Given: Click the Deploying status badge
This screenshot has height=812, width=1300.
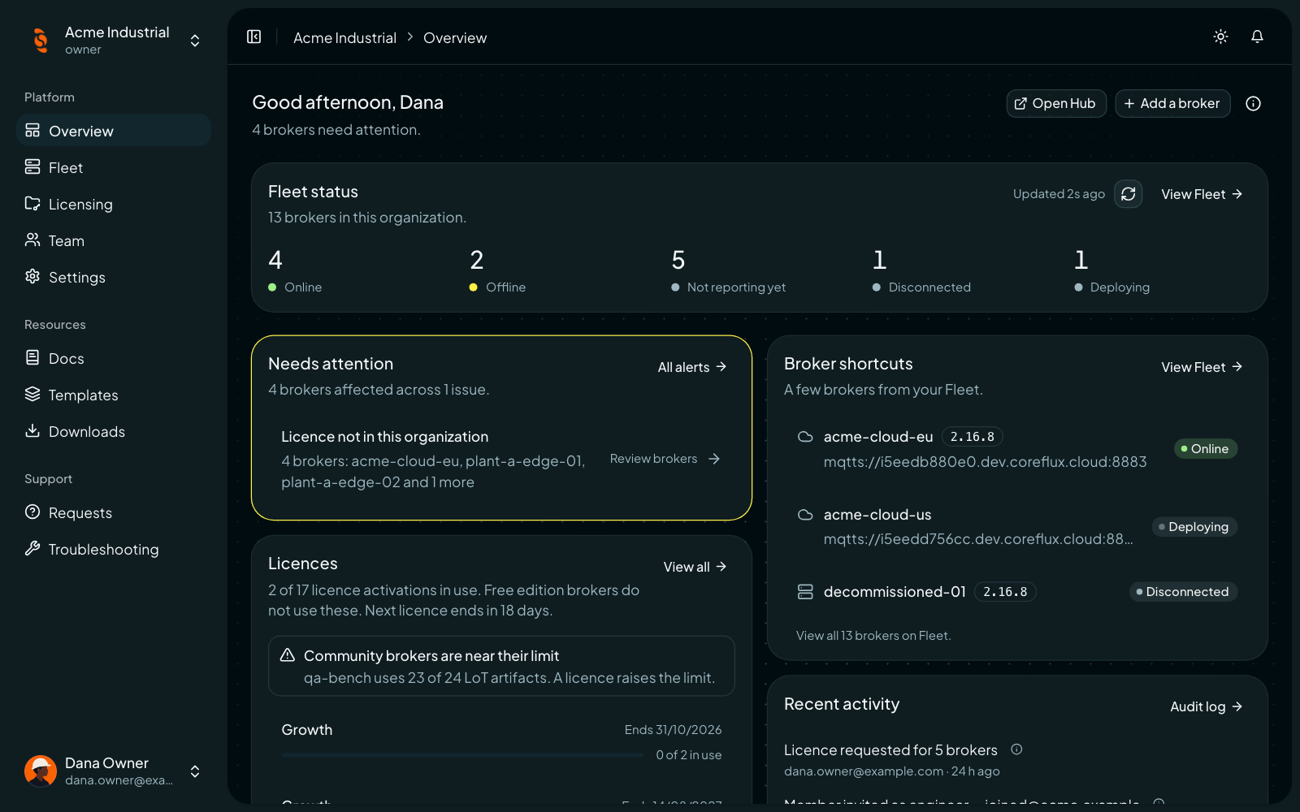Looking at the screenshot, I should [1194, 527].
